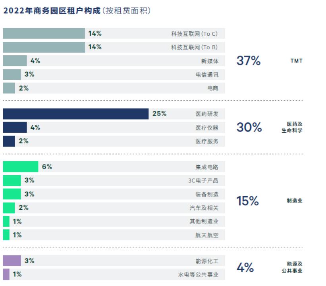
Task: Click the purple 能源化工 3% bar
Action: point(12,261)
